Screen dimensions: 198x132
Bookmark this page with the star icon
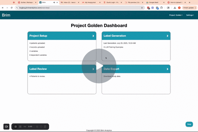click(142, 8)
